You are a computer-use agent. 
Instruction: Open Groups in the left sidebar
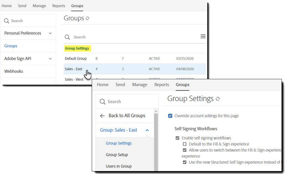point(11,46)
